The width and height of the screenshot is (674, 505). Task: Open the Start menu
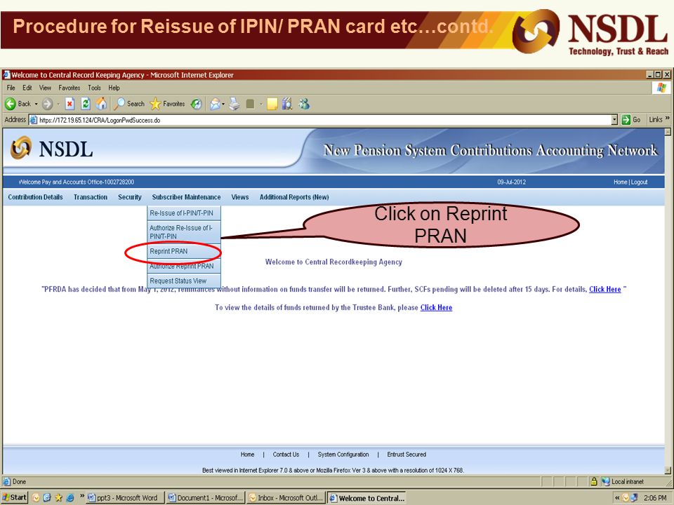coord(14,498)
